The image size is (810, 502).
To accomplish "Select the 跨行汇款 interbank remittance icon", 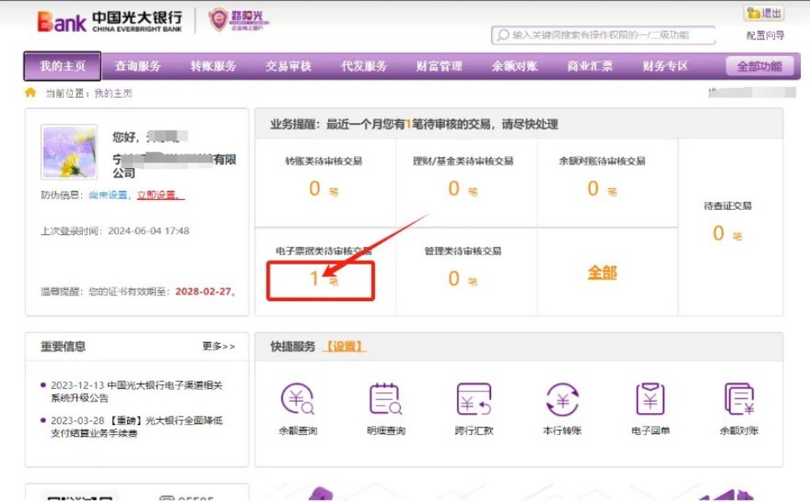I will 474,400.
